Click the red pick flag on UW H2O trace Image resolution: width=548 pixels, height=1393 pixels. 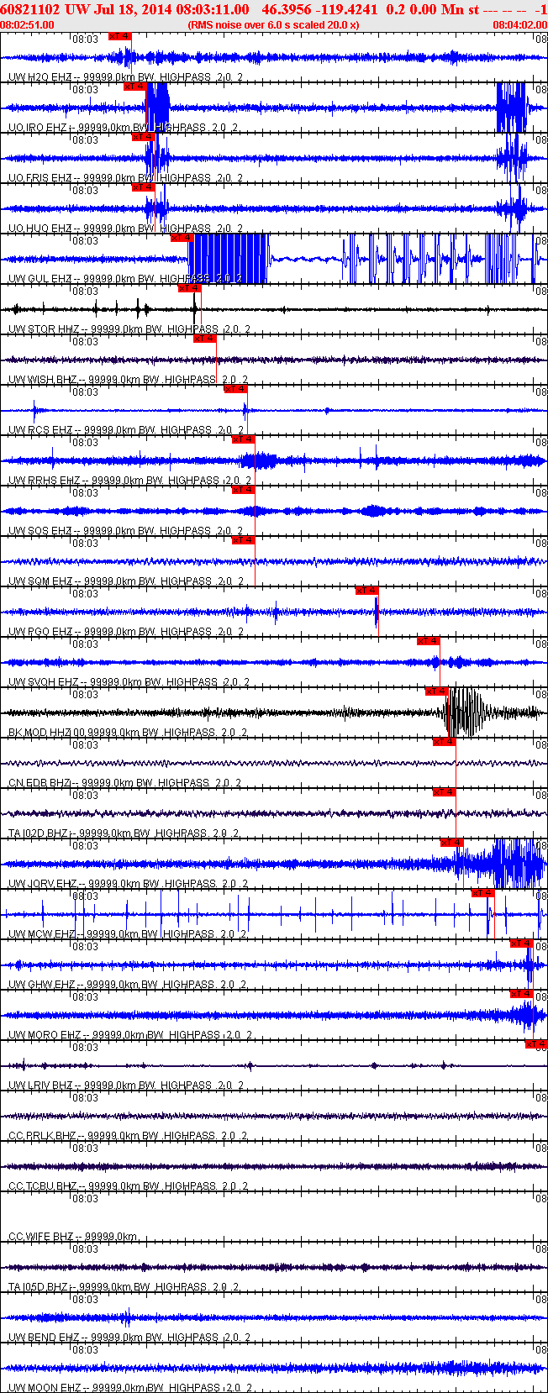120,36
